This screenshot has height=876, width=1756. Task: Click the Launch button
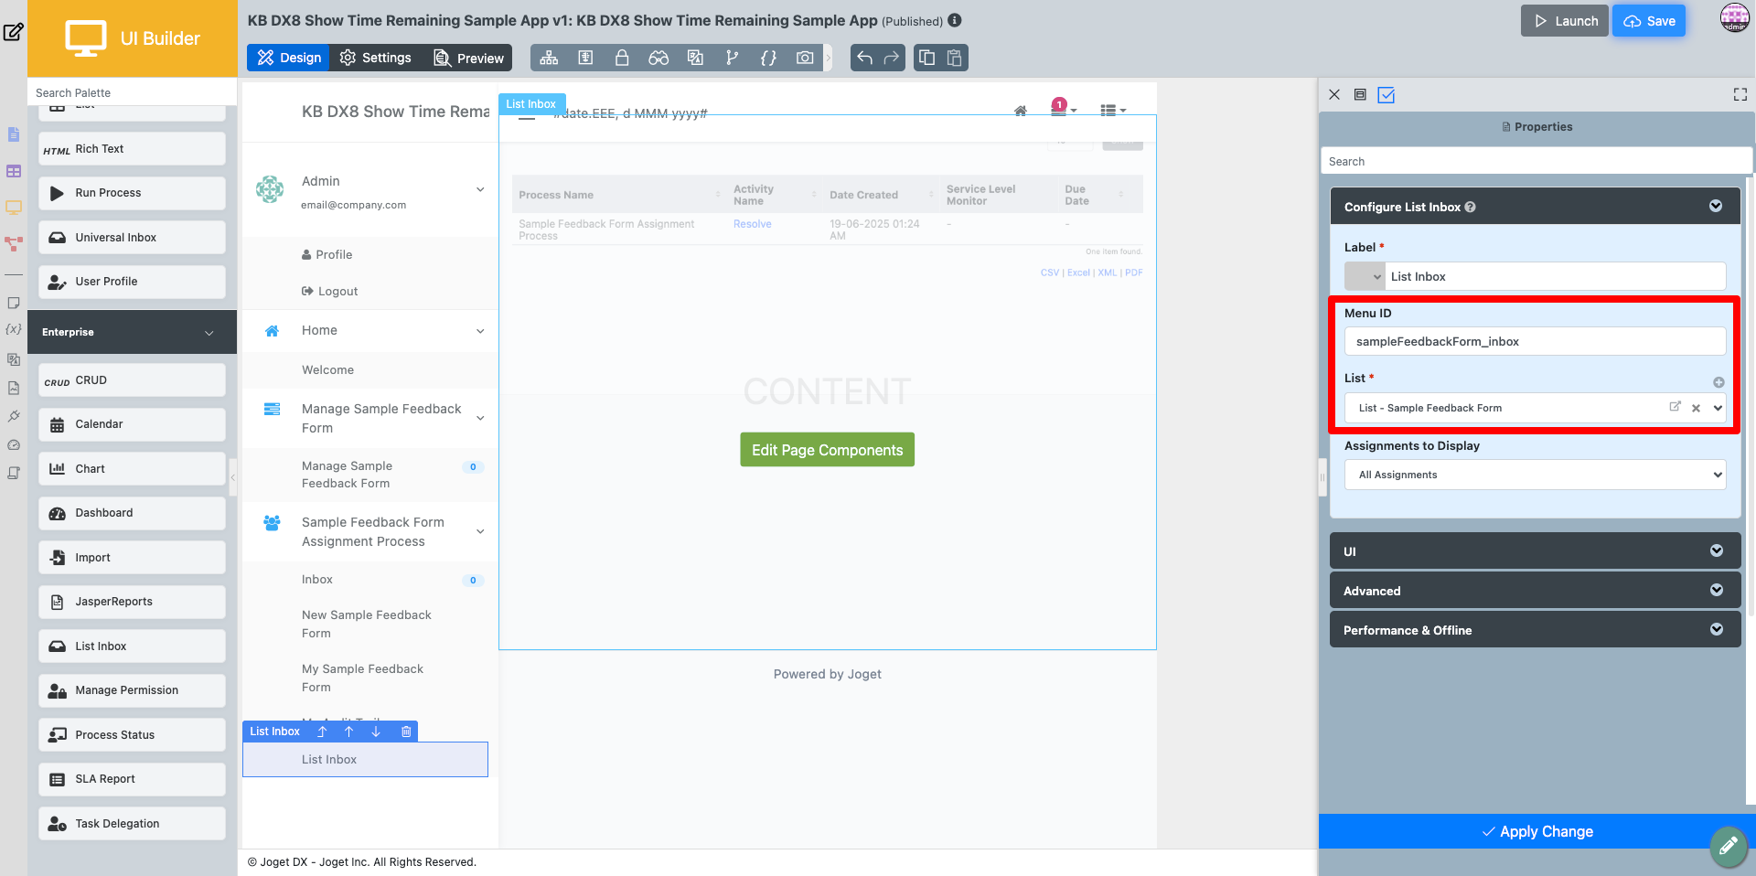(1564, 21)
